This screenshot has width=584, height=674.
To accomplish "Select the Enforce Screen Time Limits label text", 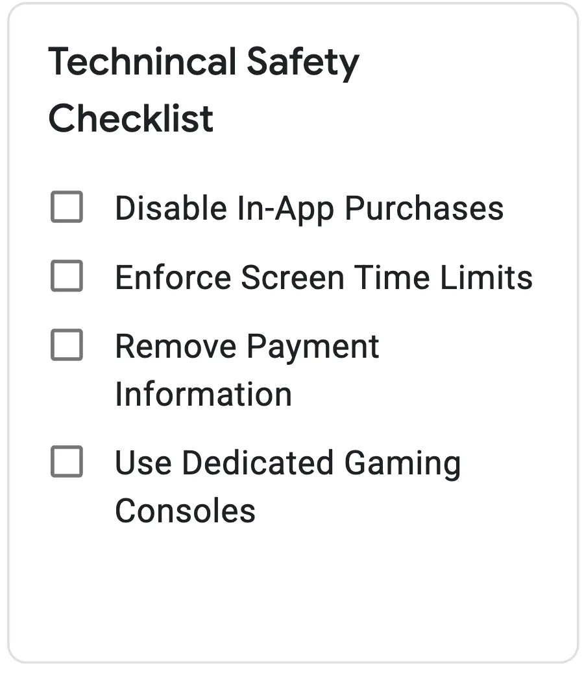I will point(322,277).
